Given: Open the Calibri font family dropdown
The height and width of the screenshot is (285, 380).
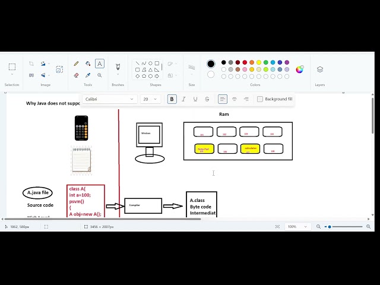Looking at the screenshot, I should pos(110,99).
